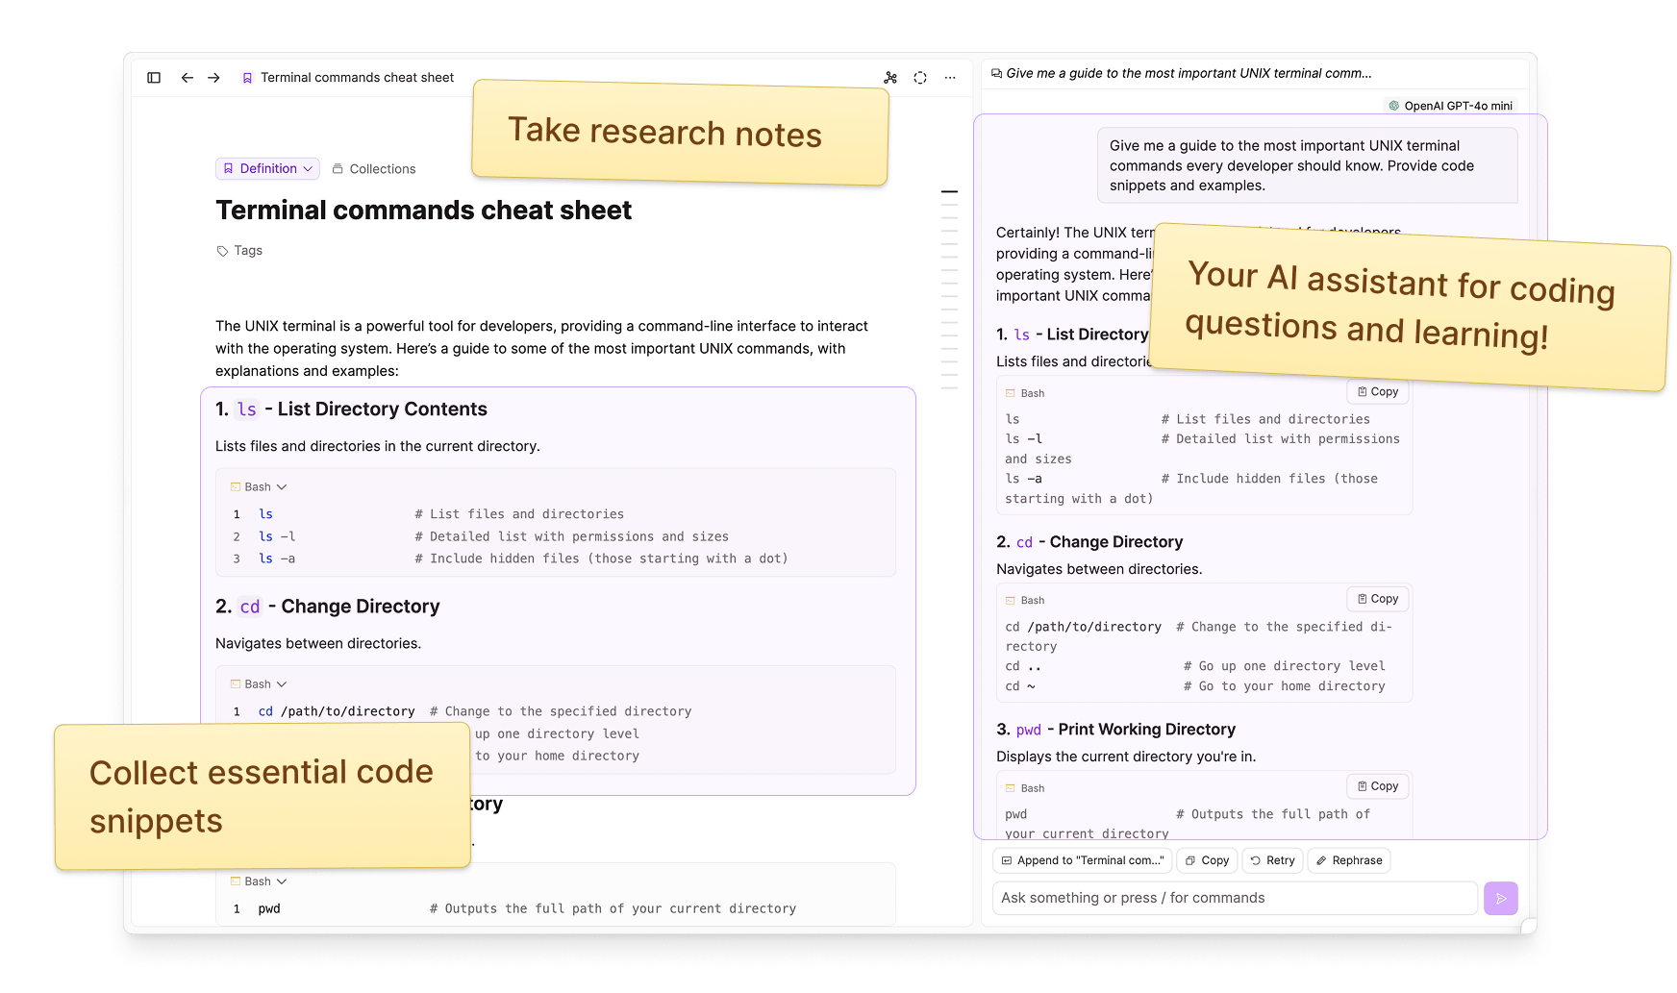This screenshot has height=993, width=1677.
Task: Click the Tags icon below the title
Action: pos(223,251)
